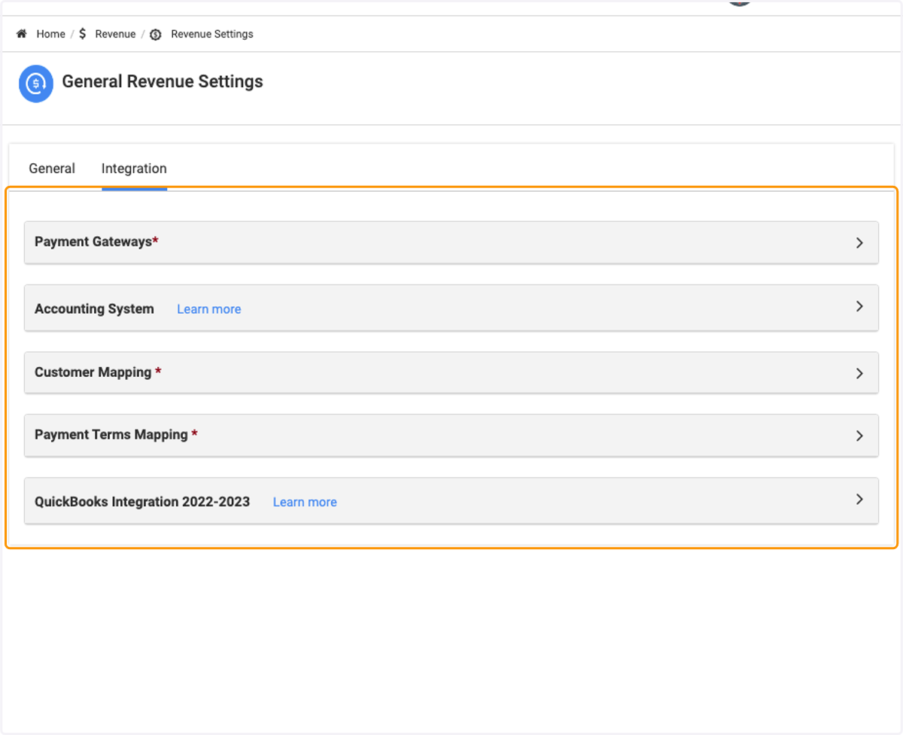The height and width of the screenshot is (735, 903).
Task: Expand Payment Gateways with its chevron
Action: coord(859,243)
